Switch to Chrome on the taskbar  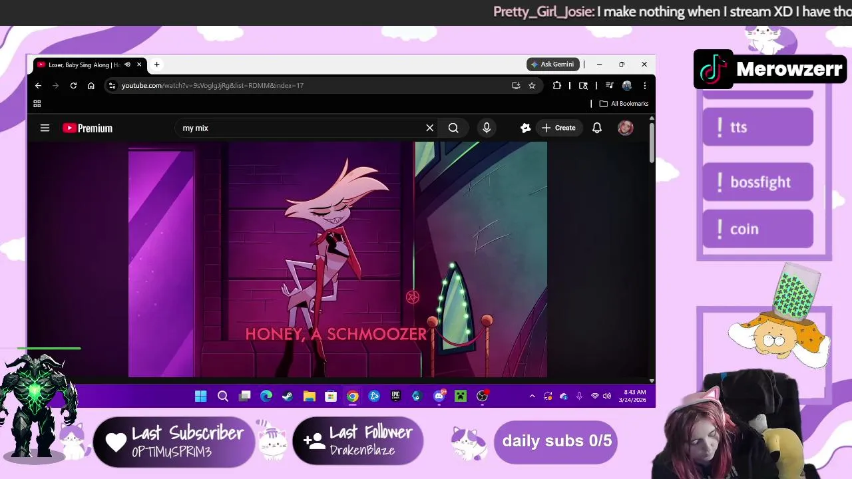(x=353, y=397)
